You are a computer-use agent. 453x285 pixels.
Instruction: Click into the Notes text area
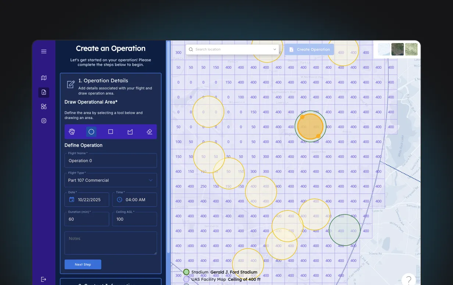[111, 243]
